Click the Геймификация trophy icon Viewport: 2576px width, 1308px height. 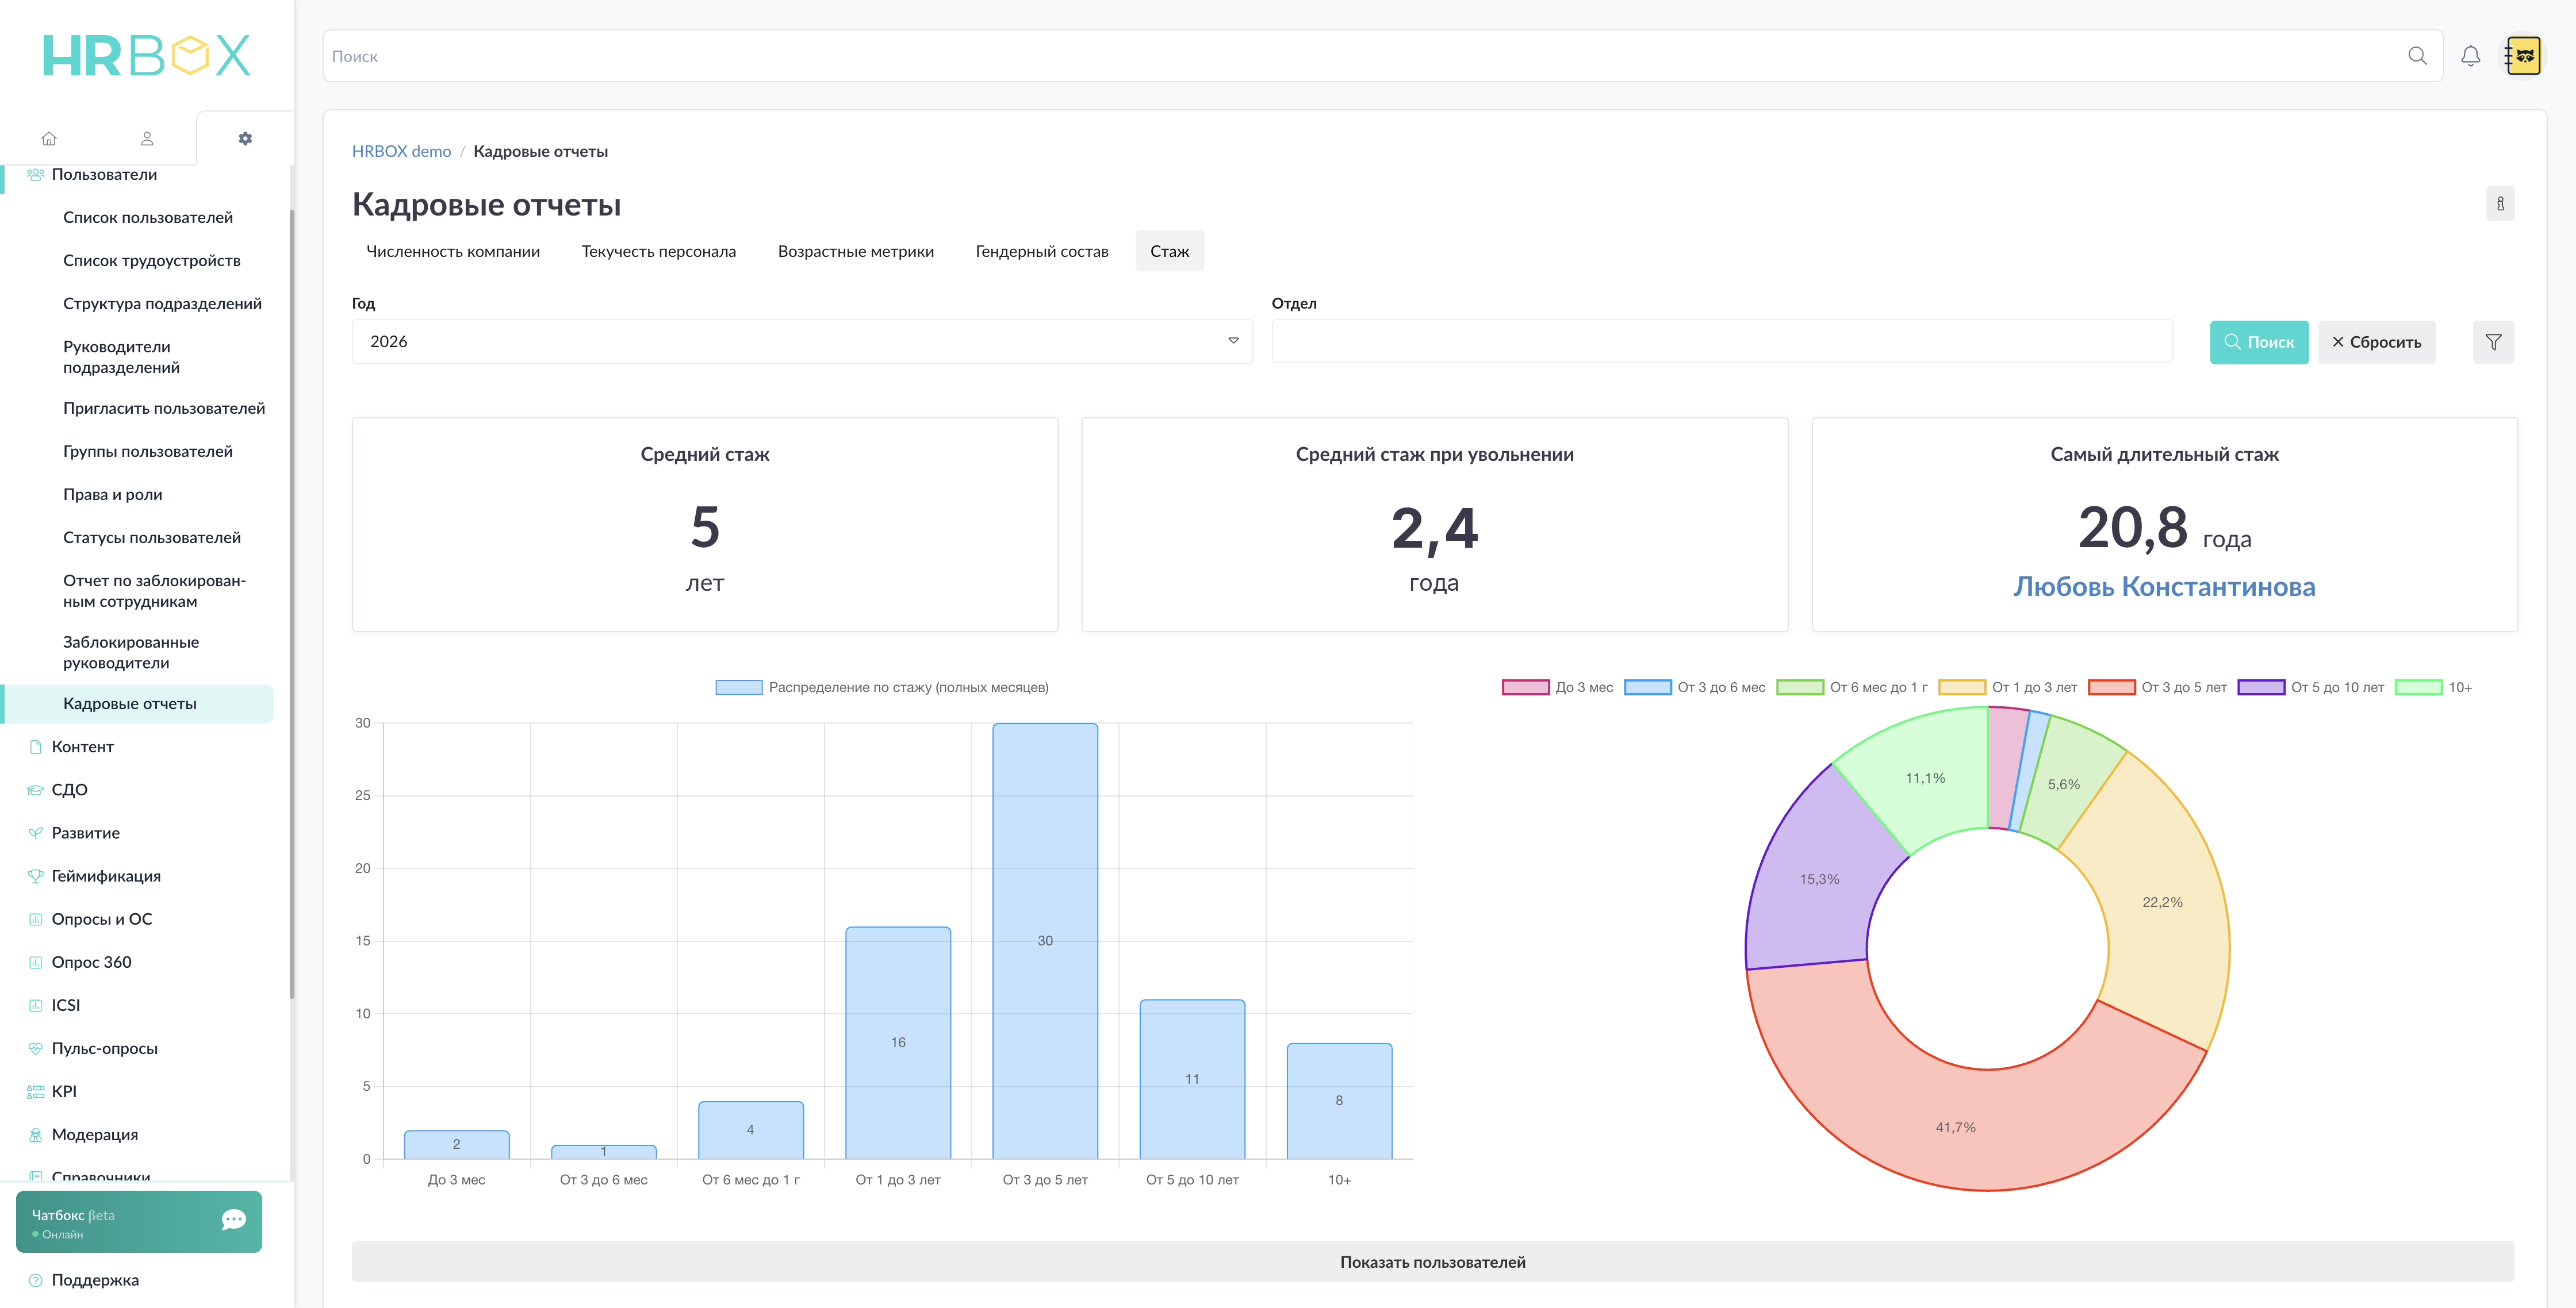36,875
